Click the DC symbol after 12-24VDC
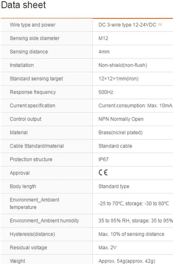This screenshot has height=264, width=173. pos(160,25)
